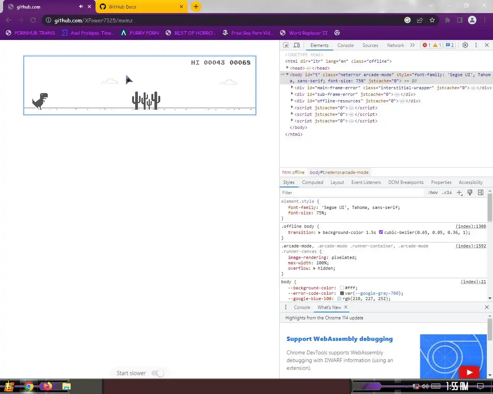
Task: Open the extensions puzzle icon
Action: [448, 20]
